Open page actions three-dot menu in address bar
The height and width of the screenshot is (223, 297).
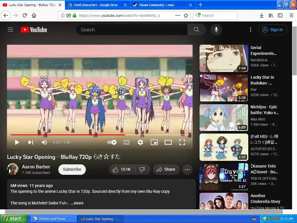[178, 15]
